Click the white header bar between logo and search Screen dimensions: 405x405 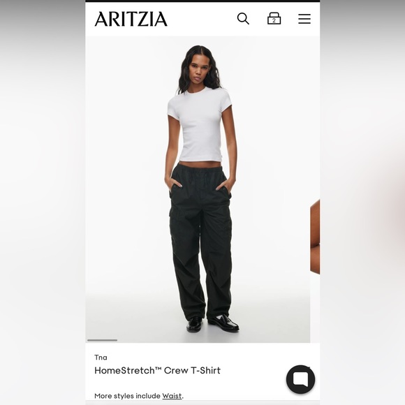coord(202,19)
